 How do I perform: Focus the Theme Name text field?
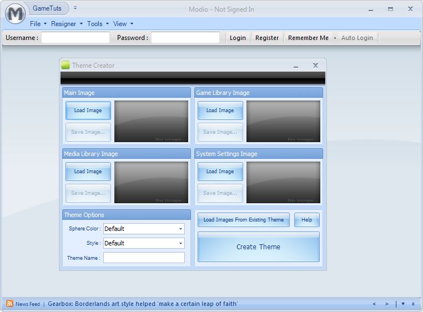tap(144, 258)
